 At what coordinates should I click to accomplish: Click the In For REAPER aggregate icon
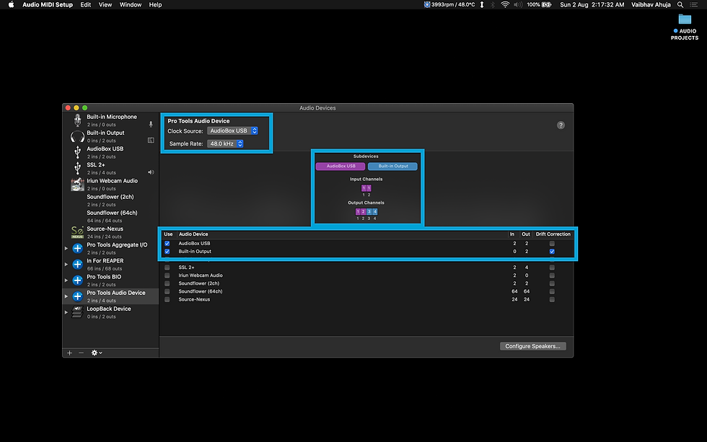pyautogui.click(x=78, y=264)
